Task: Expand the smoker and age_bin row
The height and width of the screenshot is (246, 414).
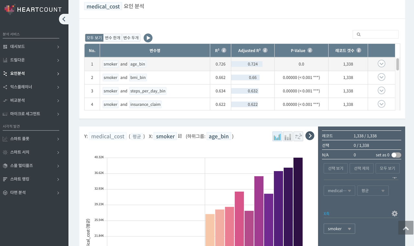Action: [381, 64]
